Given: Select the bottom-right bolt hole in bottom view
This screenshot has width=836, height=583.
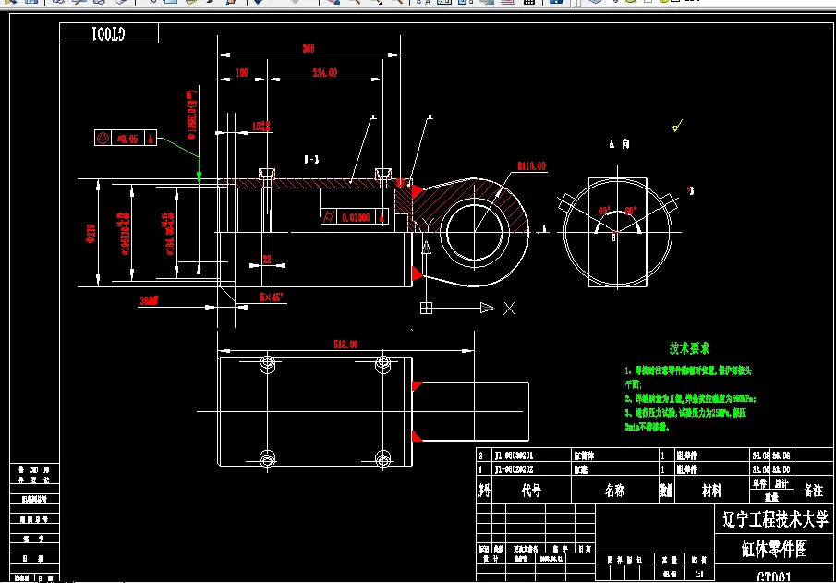Looking at the screenshot, I should point(382,458).
